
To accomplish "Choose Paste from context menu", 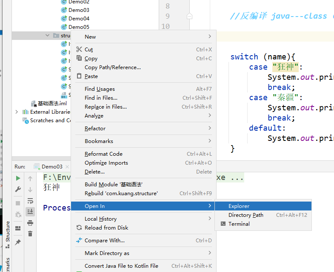I will pyautogui.click(x=143, y=76).
